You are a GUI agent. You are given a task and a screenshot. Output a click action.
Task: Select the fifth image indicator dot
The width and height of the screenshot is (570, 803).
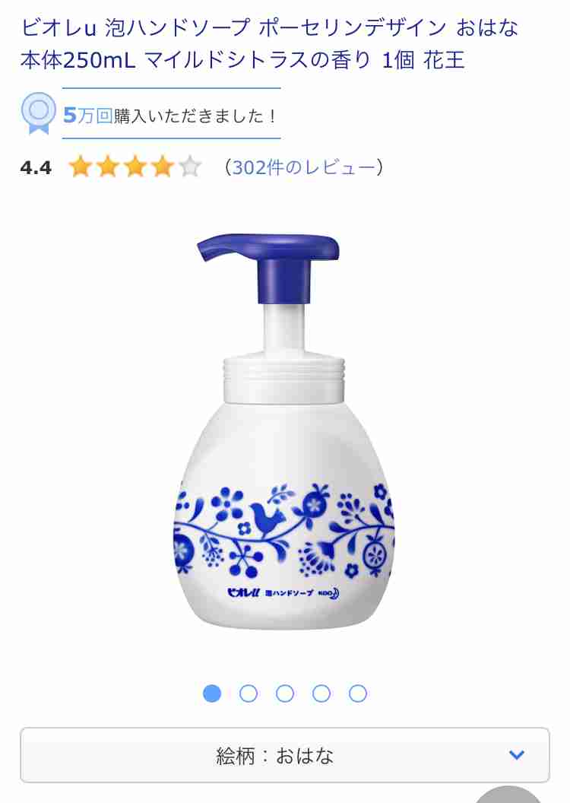tap(358, 693)
